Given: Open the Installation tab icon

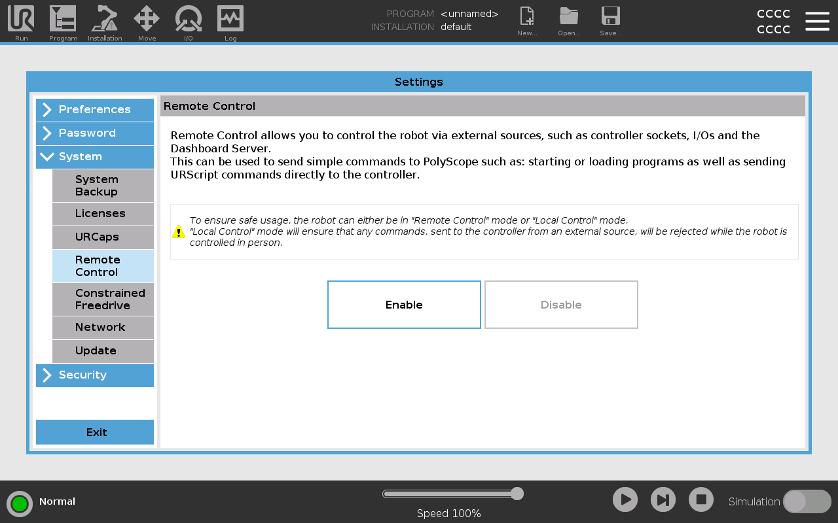Looking at the screenshot, I should [105, 19].
